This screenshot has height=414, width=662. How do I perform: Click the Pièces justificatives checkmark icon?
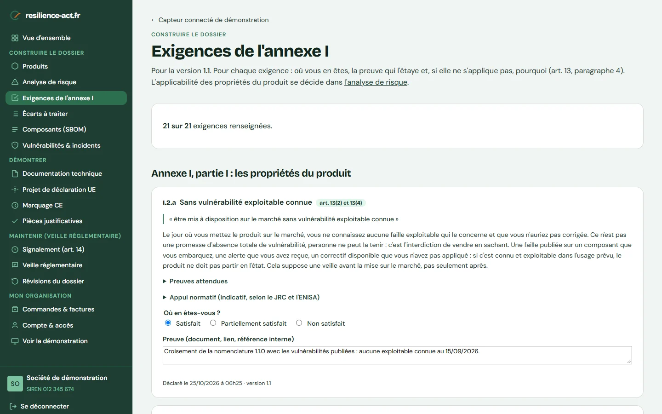15,221
